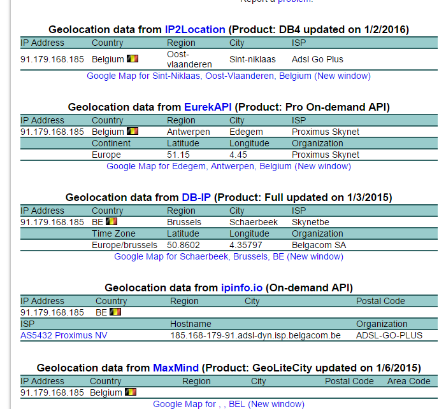The height and width of the screenshot is (409, 446).
Task: Click the Antwerpen region cell
Action: point(189,132)
